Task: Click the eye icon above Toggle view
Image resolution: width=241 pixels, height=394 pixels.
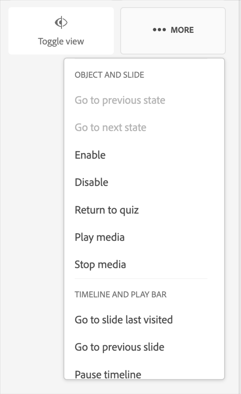Action: point(61,23)
